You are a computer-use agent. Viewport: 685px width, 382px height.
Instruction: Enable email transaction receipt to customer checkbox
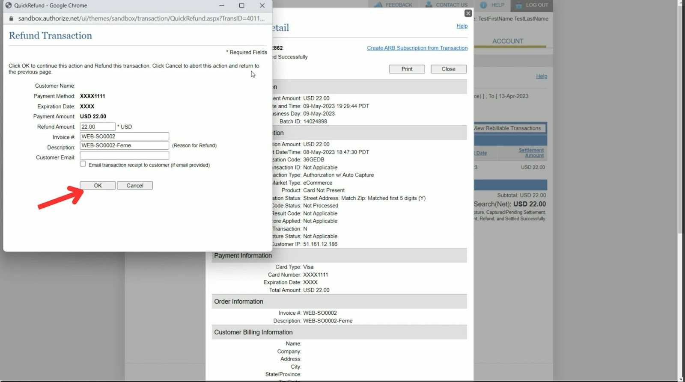click(x=83, y=164)
